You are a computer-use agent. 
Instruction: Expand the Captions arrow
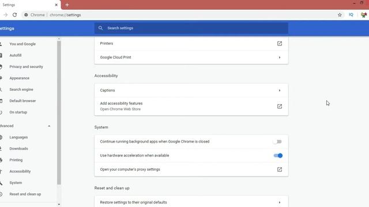(279, 90)
